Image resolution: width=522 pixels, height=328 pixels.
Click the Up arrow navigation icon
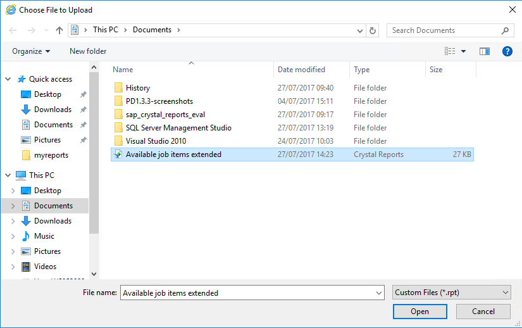[x=59, y=30]
